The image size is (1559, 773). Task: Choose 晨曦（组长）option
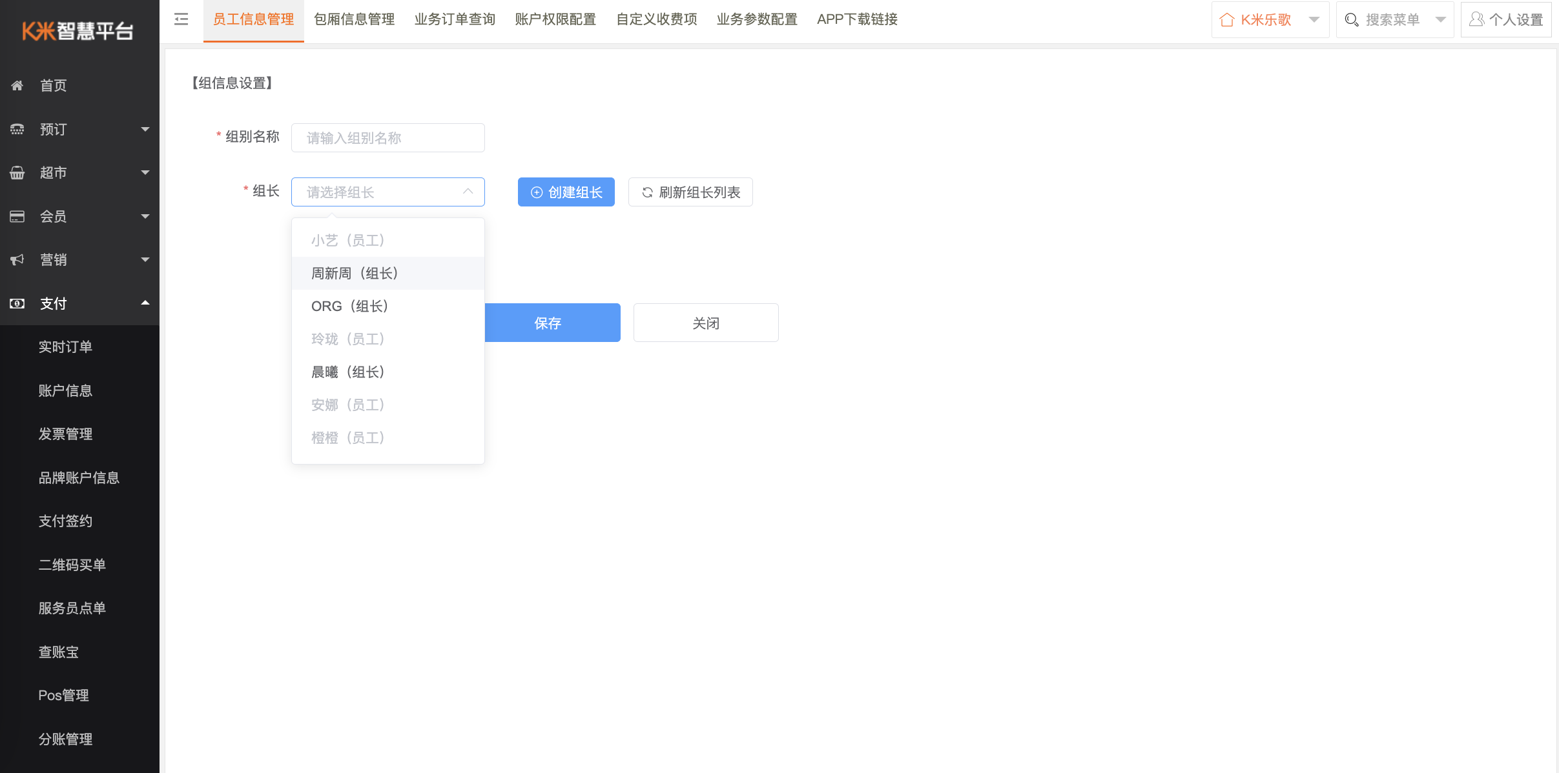348,372
